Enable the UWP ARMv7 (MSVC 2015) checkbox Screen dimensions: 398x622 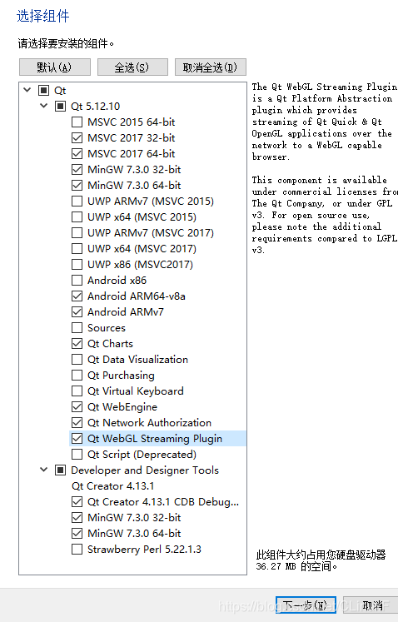[77, 202]
